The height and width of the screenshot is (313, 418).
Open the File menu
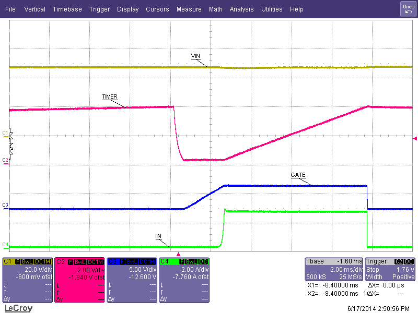pos(10,9)
